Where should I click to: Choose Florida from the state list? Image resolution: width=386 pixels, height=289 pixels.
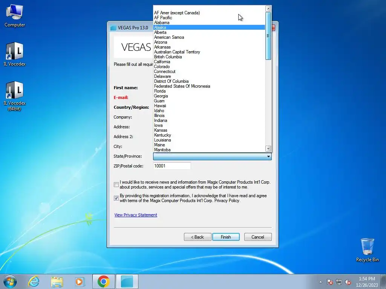pyautogui.click(x=209, y=91)
